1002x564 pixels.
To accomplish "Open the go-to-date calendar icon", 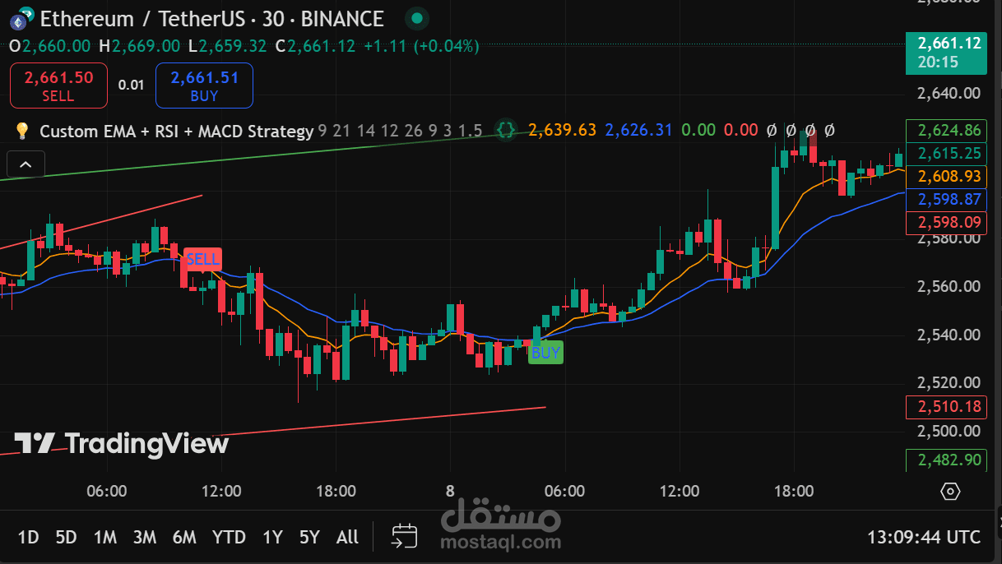I will [404, 537].
